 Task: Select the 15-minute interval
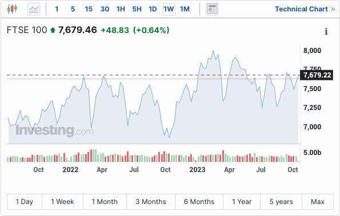click(x=89, y=9)
